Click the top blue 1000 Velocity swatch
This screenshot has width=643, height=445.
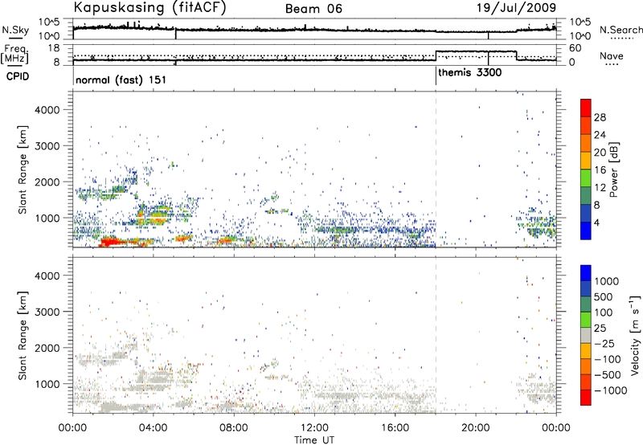(586, 273)
